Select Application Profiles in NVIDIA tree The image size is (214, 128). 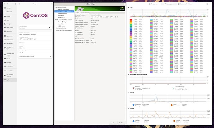point(61,28)
